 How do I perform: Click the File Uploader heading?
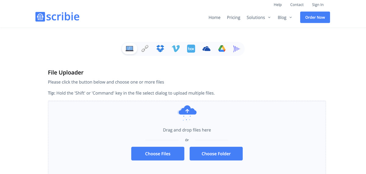[x=66, y=72]
